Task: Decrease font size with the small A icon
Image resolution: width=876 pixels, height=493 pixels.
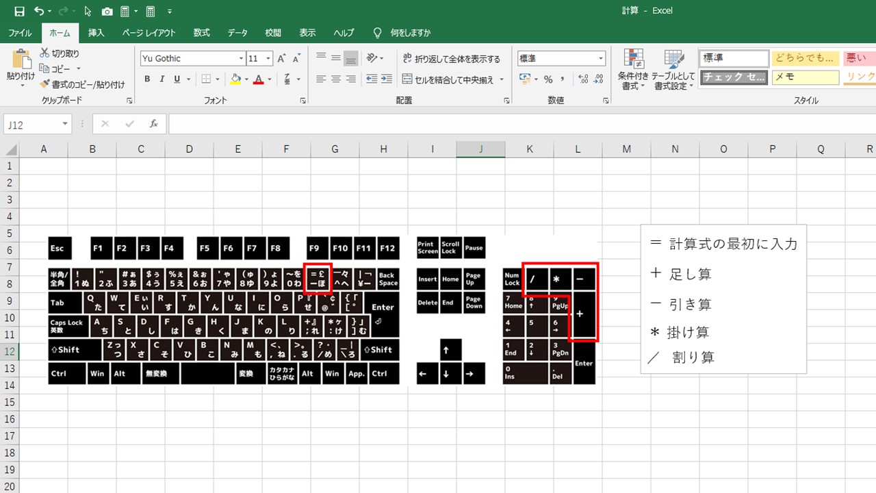Action: coord(296,59)
